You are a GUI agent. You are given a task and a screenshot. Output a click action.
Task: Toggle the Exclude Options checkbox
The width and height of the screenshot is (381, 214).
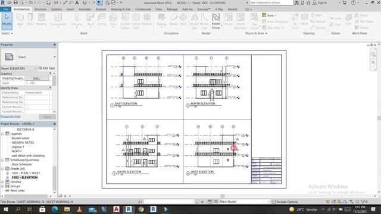coord(274,202)
